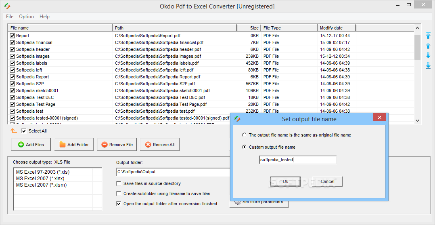Click the Remove File button

(117, 145)
